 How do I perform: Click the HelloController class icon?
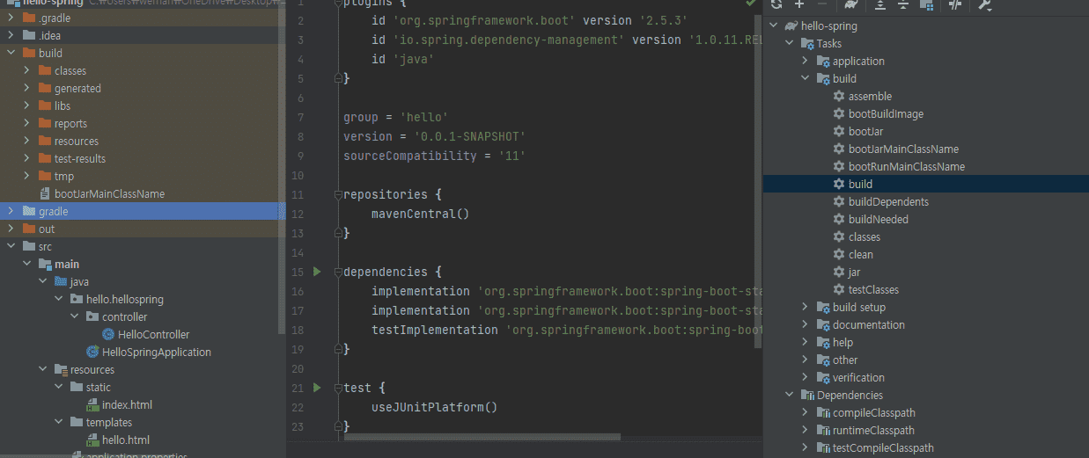[108, 334]
